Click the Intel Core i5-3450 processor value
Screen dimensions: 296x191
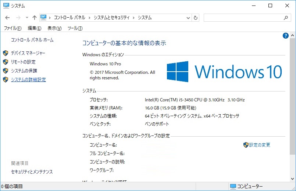195,100
